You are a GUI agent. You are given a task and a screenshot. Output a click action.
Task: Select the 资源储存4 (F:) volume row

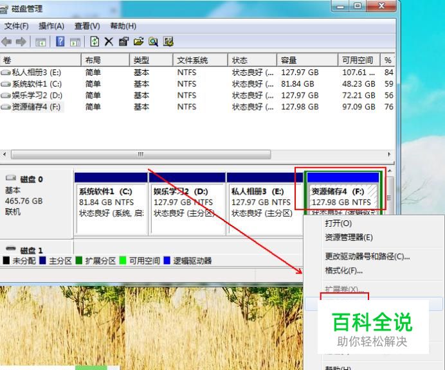197,107
